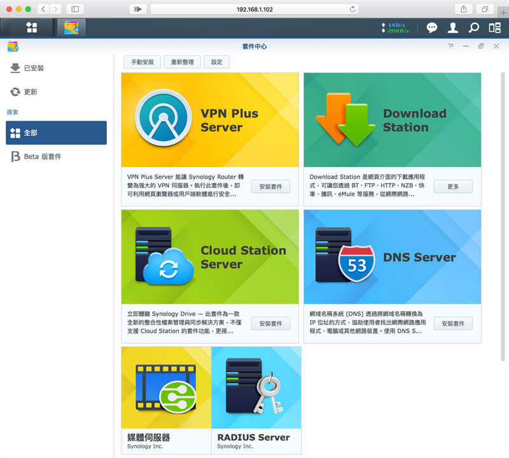
Task: Open the main menu grid icon
Action: click(31, 27)
